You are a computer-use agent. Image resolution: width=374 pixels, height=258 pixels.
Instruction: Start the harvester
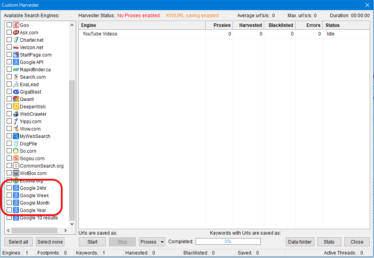[92, 242]
